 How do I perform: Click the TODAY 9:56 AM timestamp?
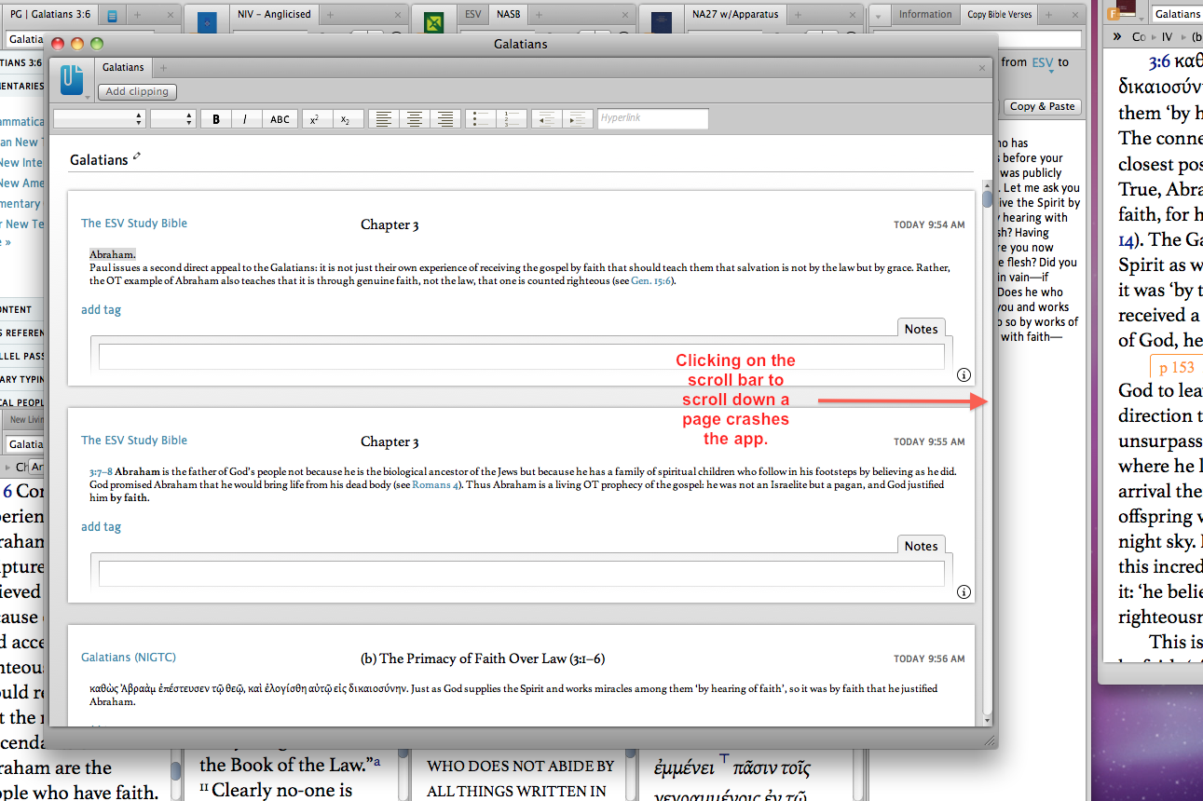(929, 659)
